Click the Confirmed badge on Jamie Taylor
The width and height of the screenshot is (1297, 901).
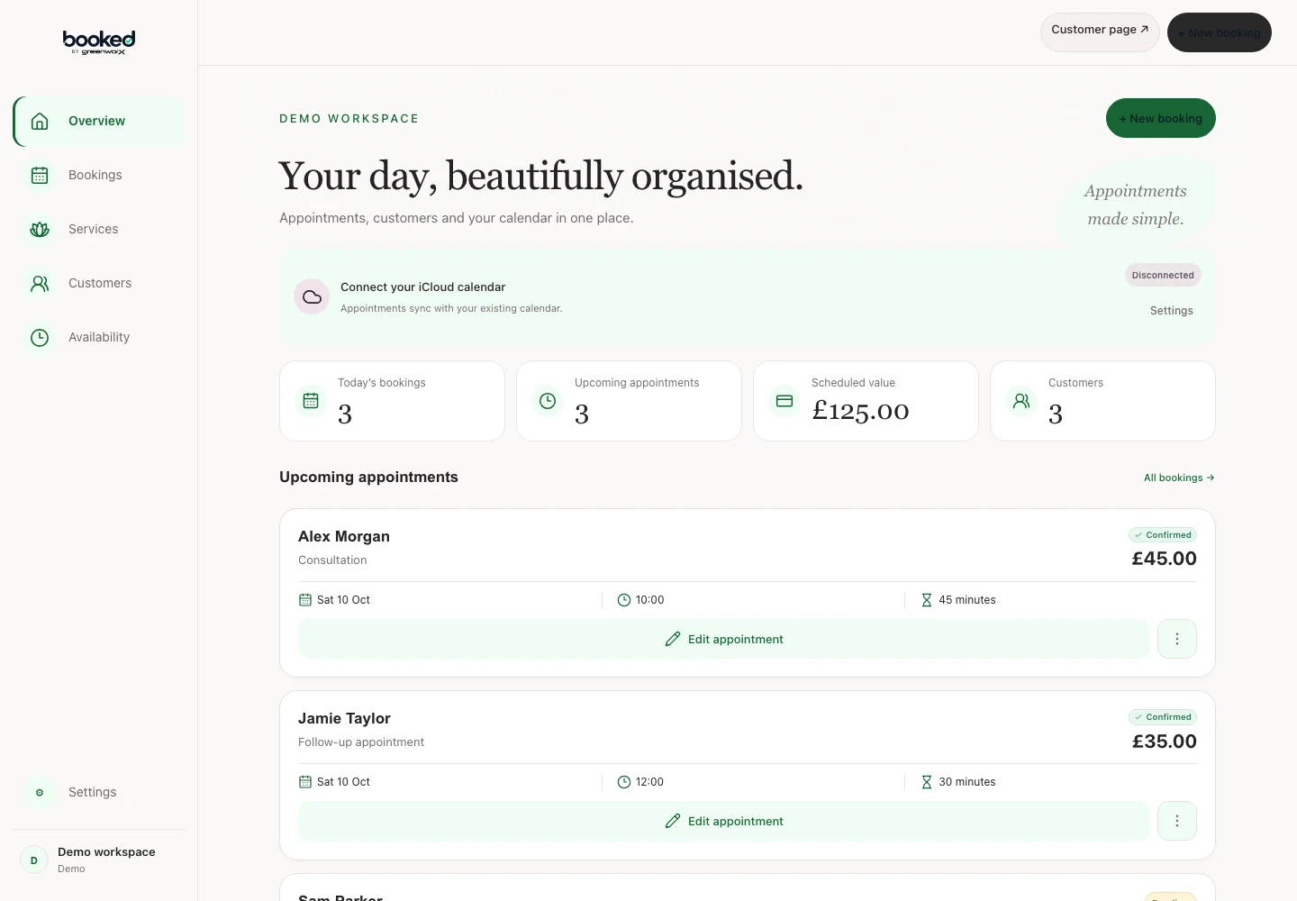1163,717
